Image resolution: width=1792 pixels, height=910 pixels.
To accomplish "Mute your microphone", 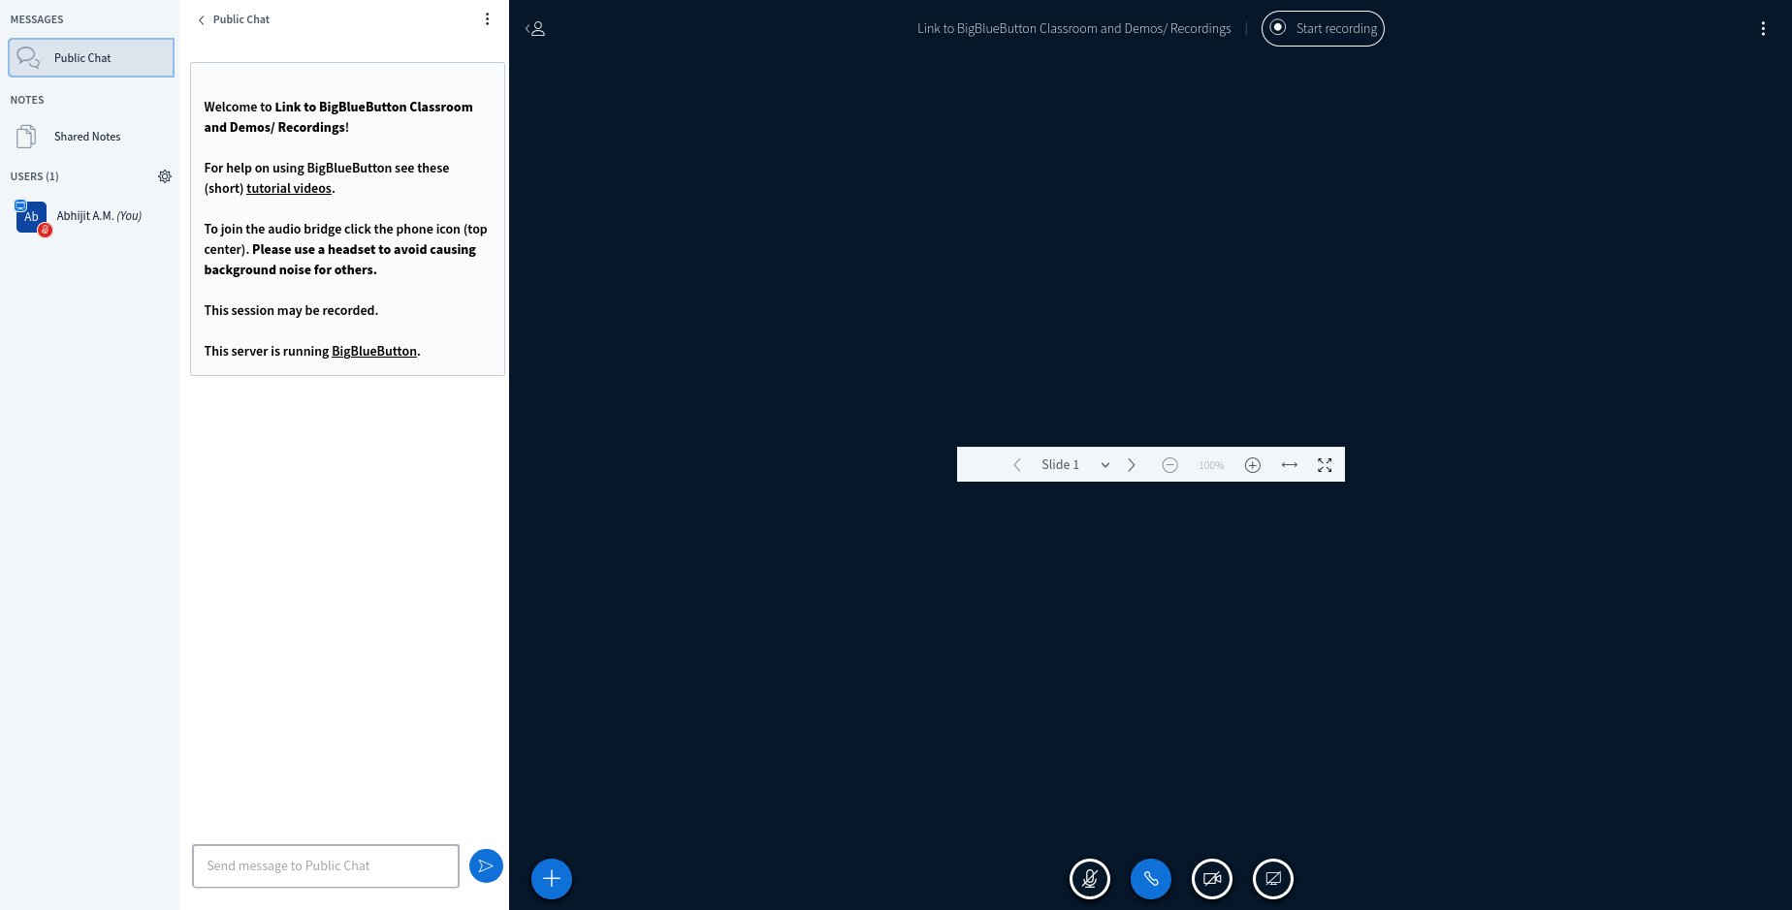I will click(1089, 879).
